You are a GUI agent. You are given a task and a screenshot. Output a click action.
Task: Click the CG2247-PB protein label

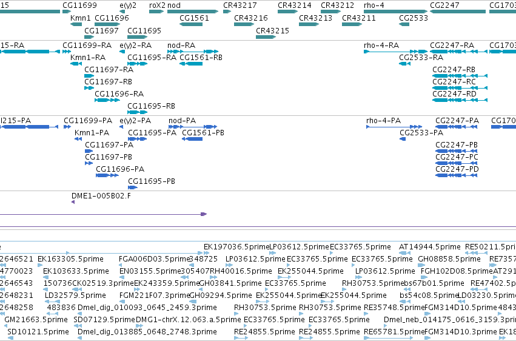pos(457,145)
